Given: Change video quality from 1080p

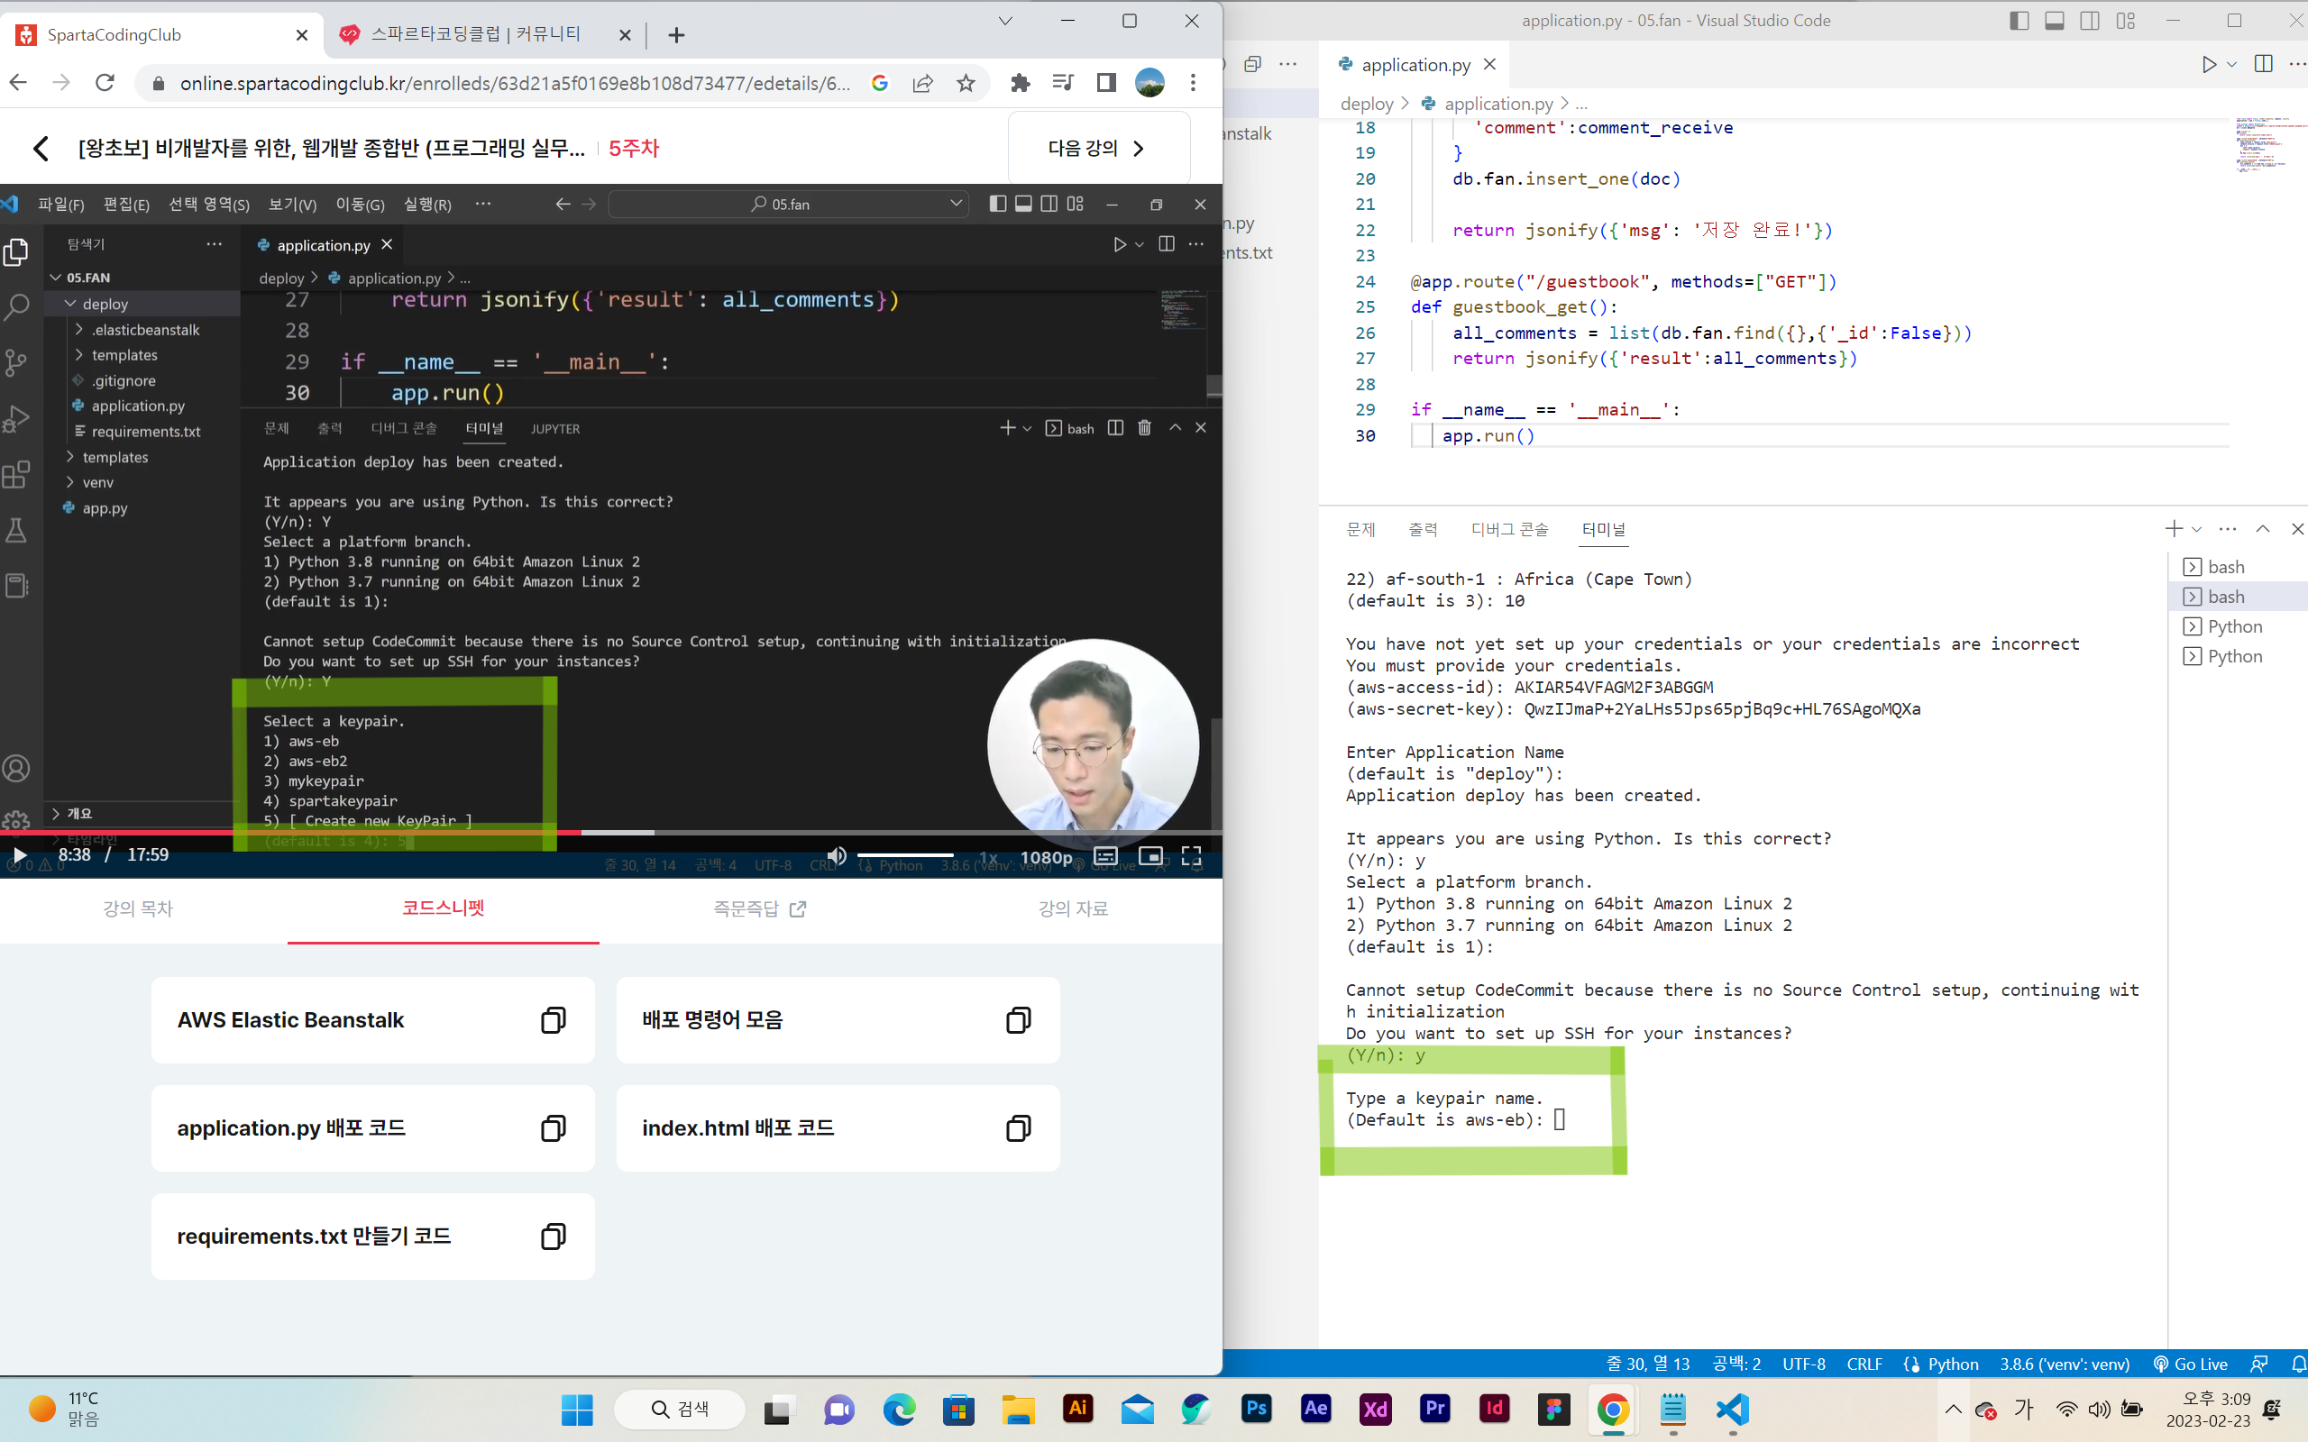Looking at the screenshot, I should point(1046,857).
